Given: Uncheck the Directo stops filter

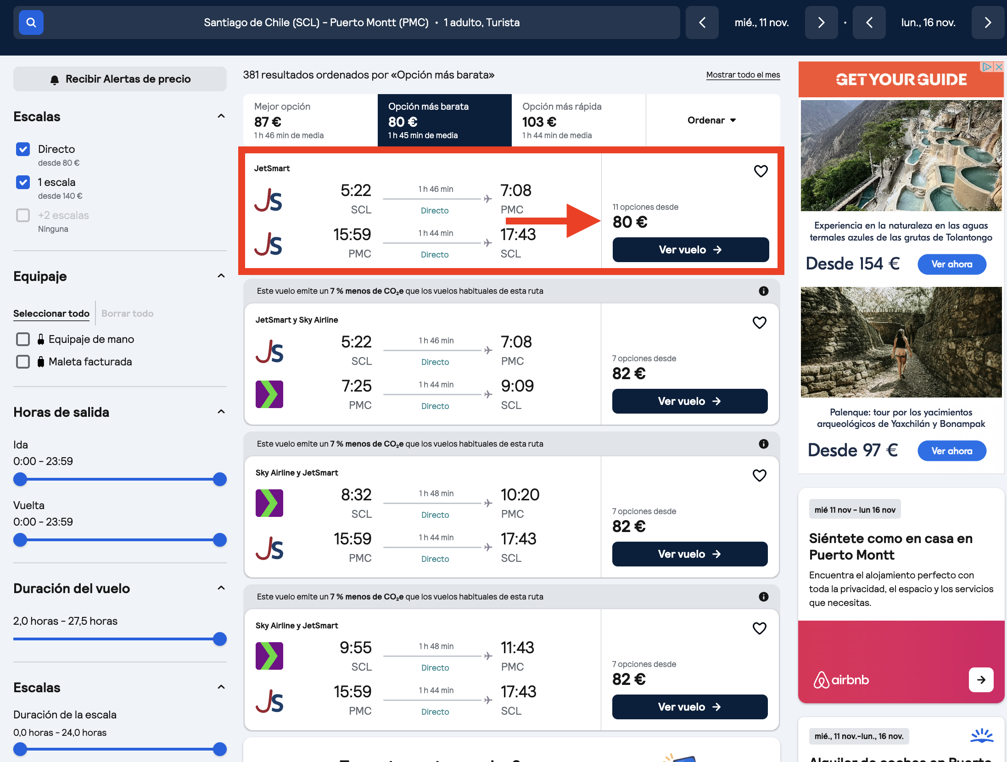Looking at the screenshot, I should [x=23, y=149].
